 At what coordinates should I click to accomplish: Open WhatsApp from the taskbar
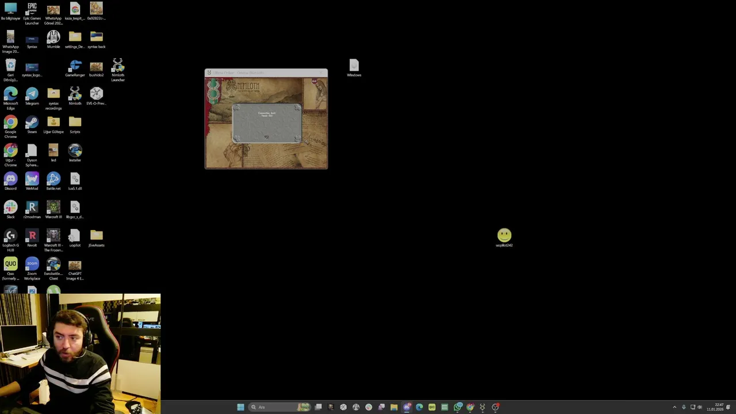(x=457, y=407)
